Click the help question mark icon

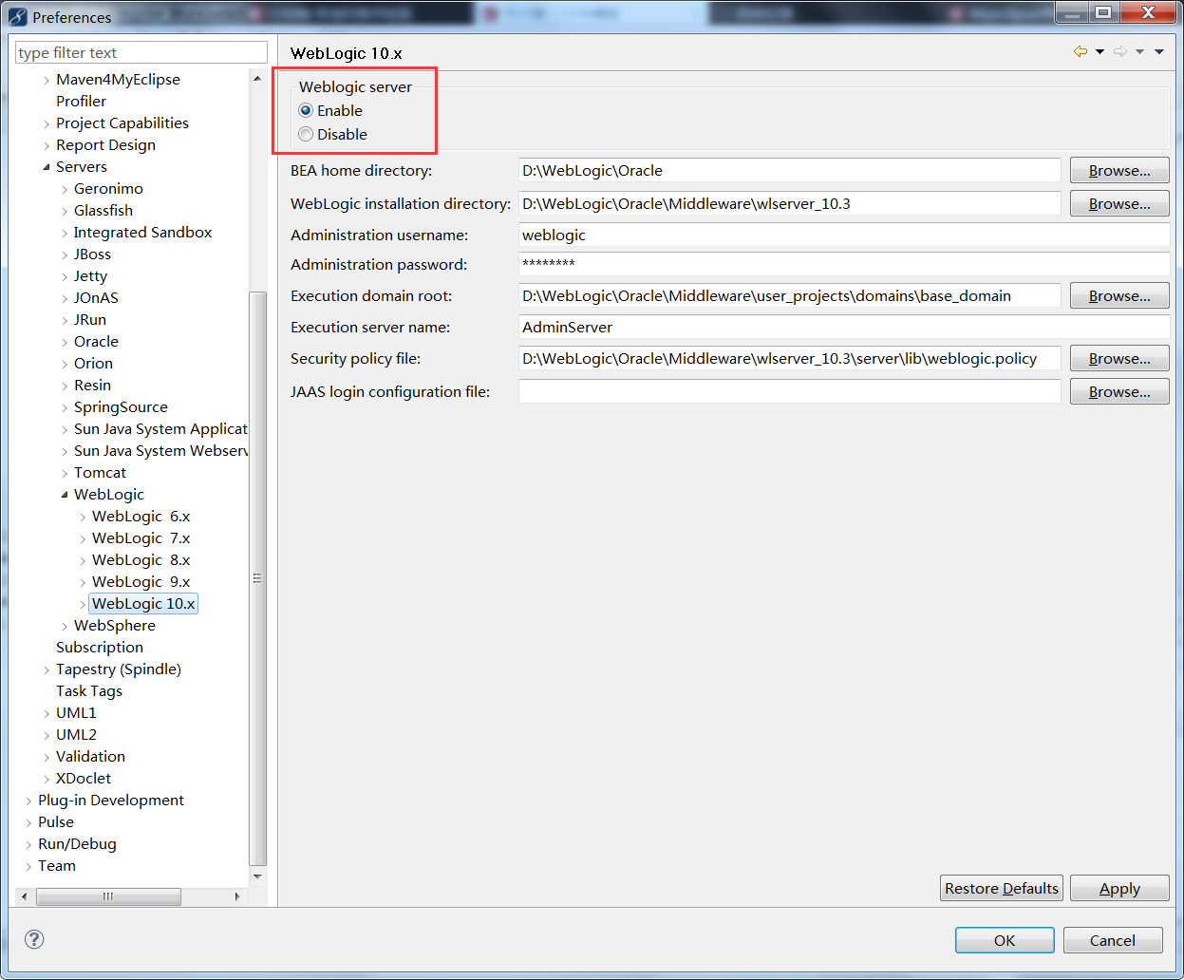pos(34,939)
